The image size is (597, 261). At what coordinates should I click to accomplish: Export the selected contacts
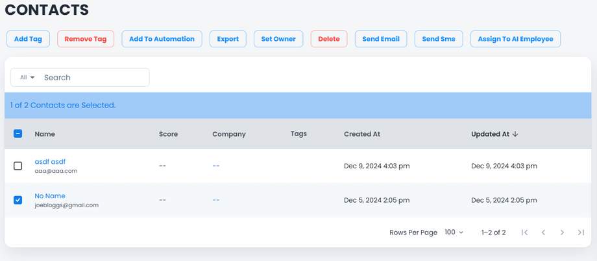[228, 39]
